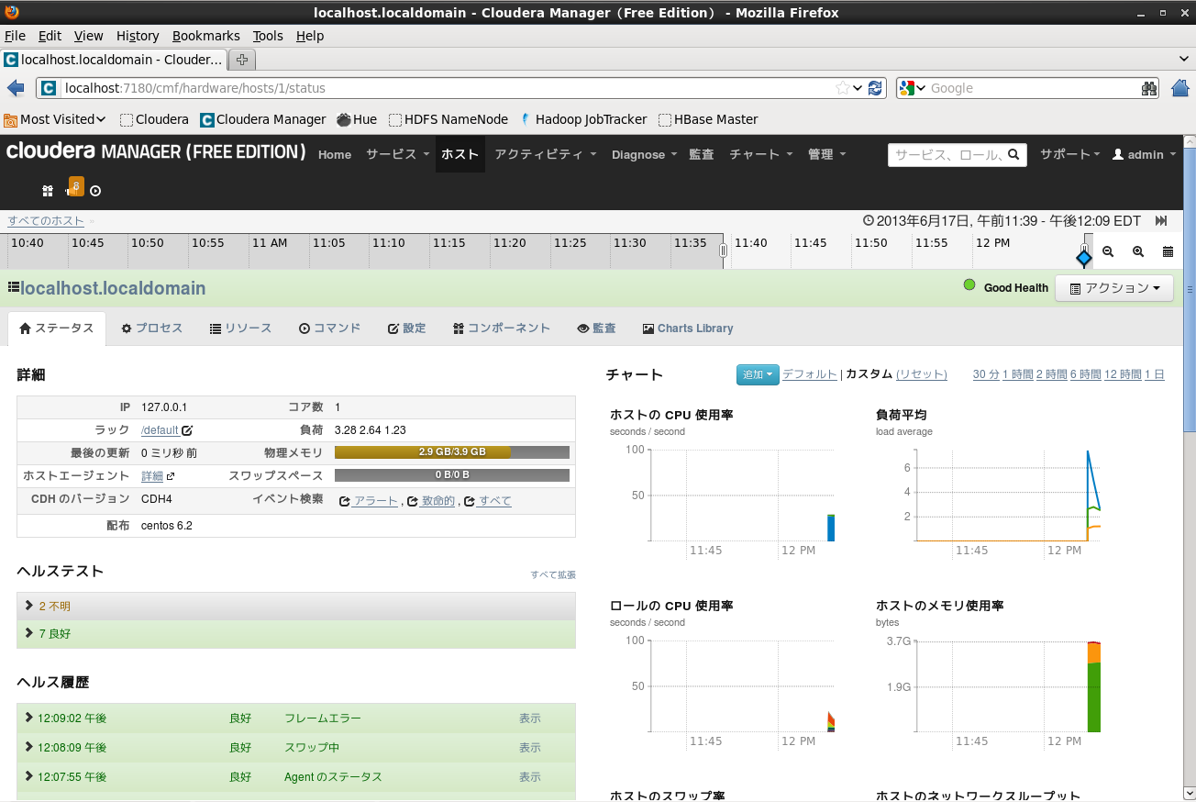Click the left handle of the timeline range
The width and height of the screenshot is (1196, 802).
pos(723,250)
